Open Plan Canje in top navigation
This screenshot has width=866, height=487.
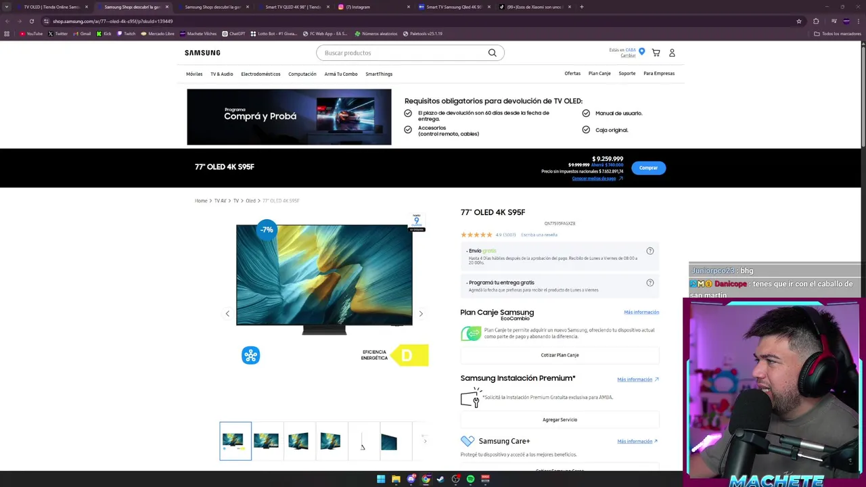click(599, 73)
